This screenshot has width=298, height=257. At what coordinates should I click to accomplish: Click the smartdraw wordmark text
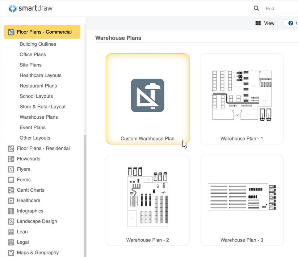(x=35, y=8)
